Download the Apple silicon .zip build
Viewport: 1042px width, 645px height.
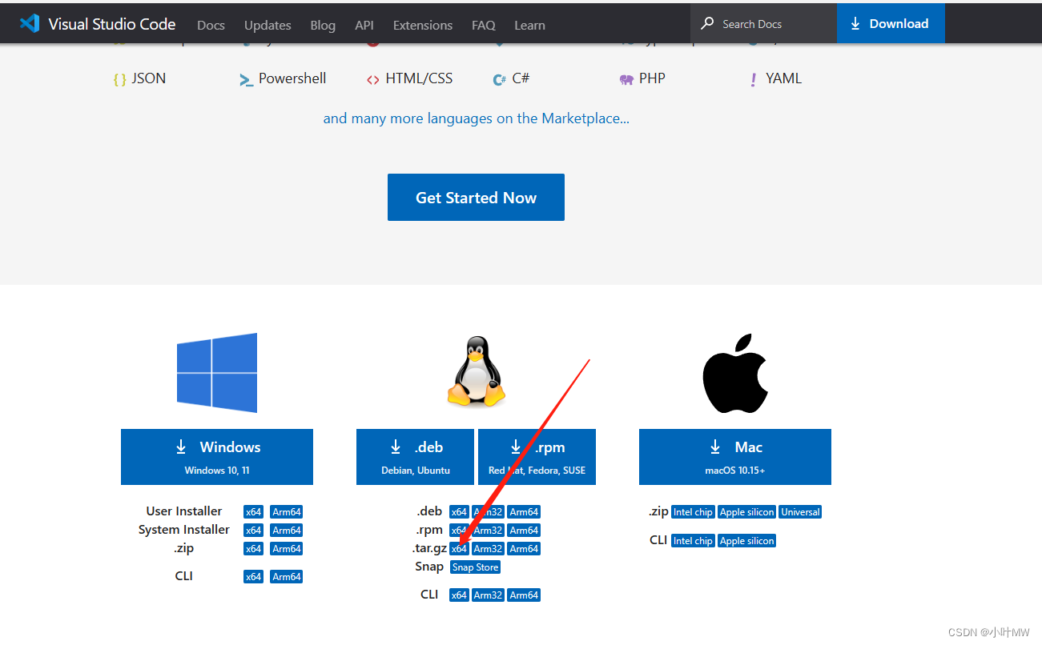point(746,511)
